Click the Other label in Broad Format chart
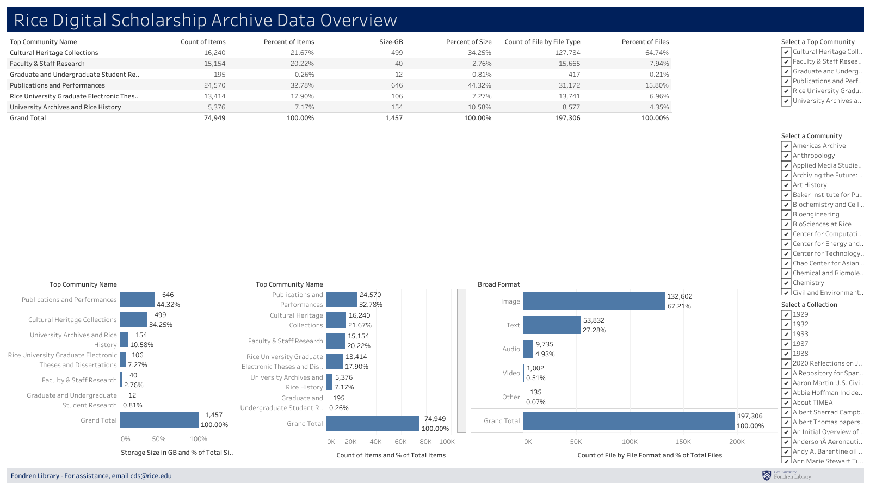Screen dimensions: 870x489 [511, 397]
